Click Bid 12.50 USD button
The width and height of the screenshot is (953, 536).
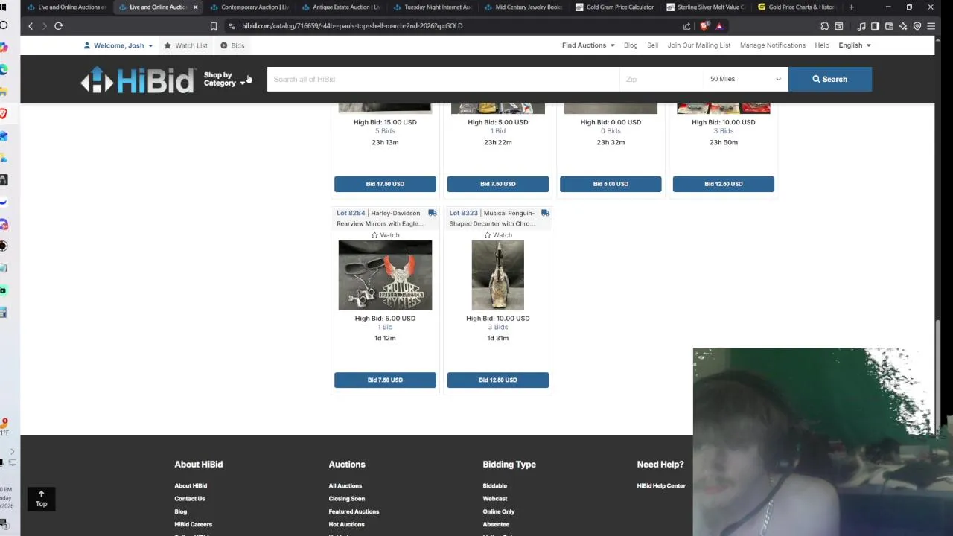pyautogui.click(x=723, y=184)
